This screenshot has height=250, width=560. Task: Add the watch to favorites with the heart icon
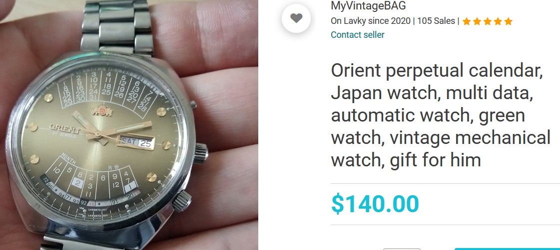(x=296, y=18)
